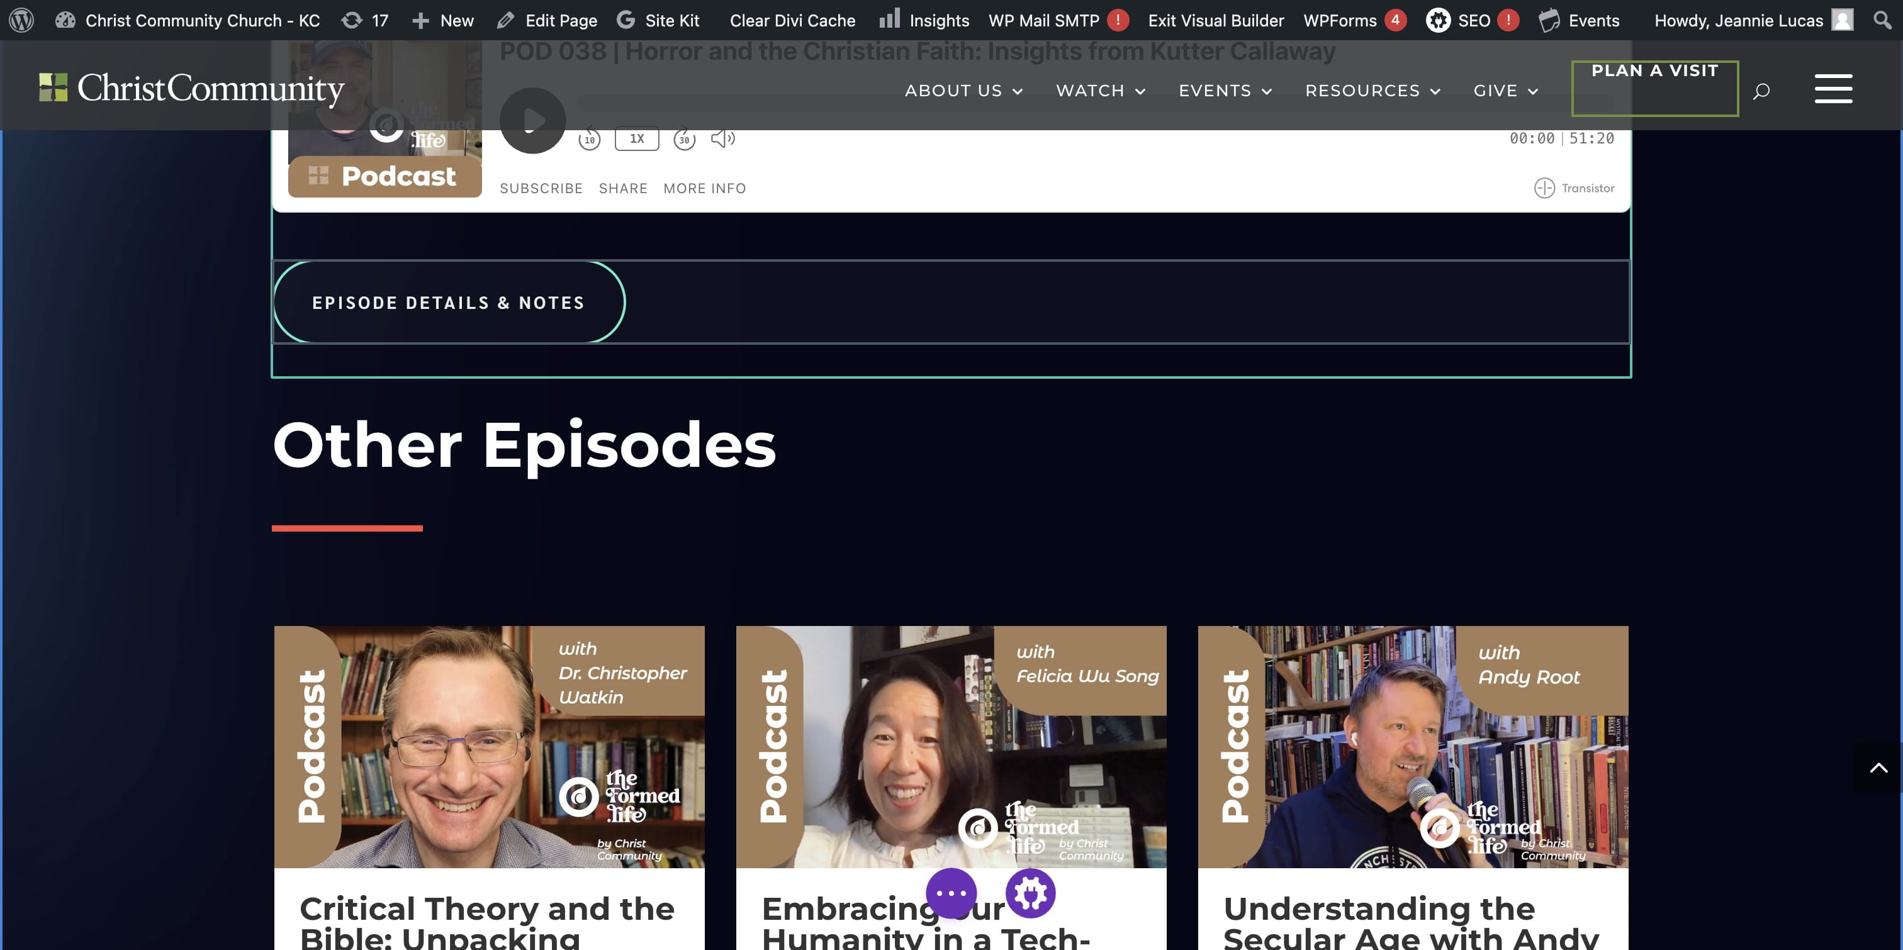Expand the Divi builder three-dots button
Image resolution: width=1903 pixels, height=950 pixels.
point(951,893)
